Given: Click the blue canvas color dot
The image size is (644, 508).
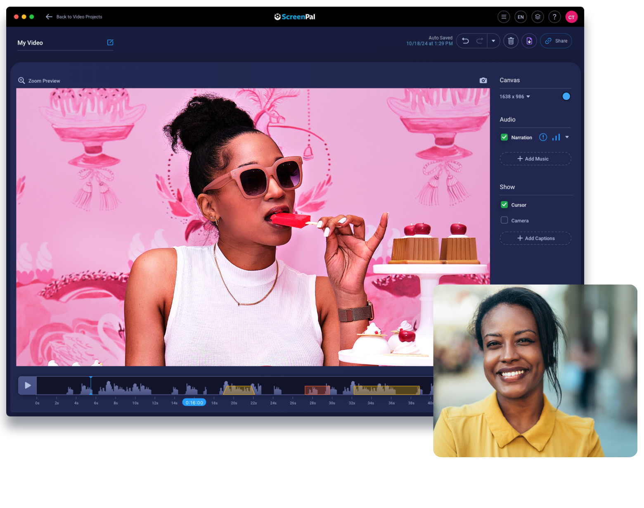Looking at the screenshot, I should click(x=566, y=96).
